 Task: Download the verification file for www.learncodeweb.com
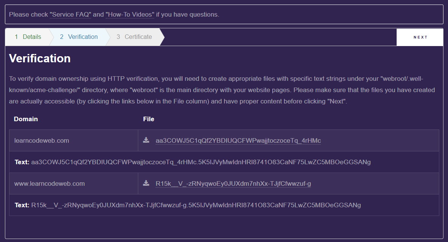tap(146, 183)
